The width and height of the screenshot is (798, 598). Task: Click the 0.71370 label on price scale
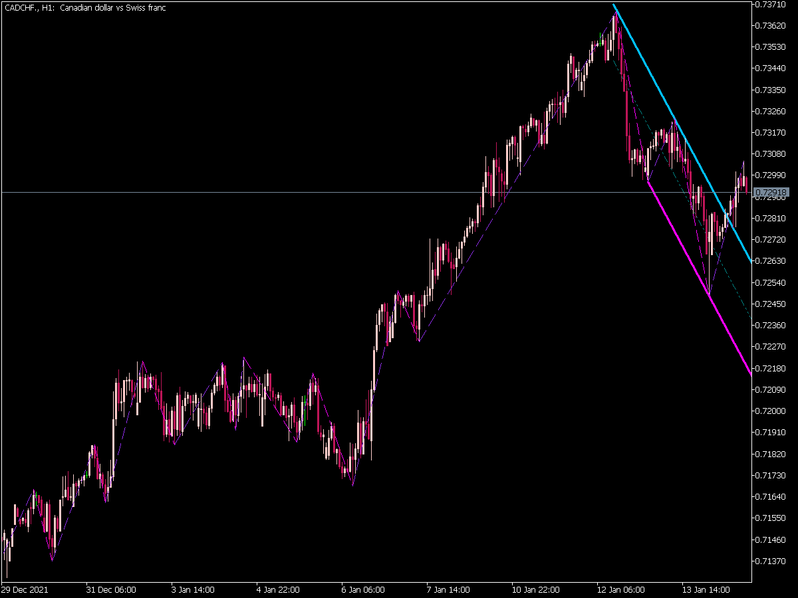(771, 561)
